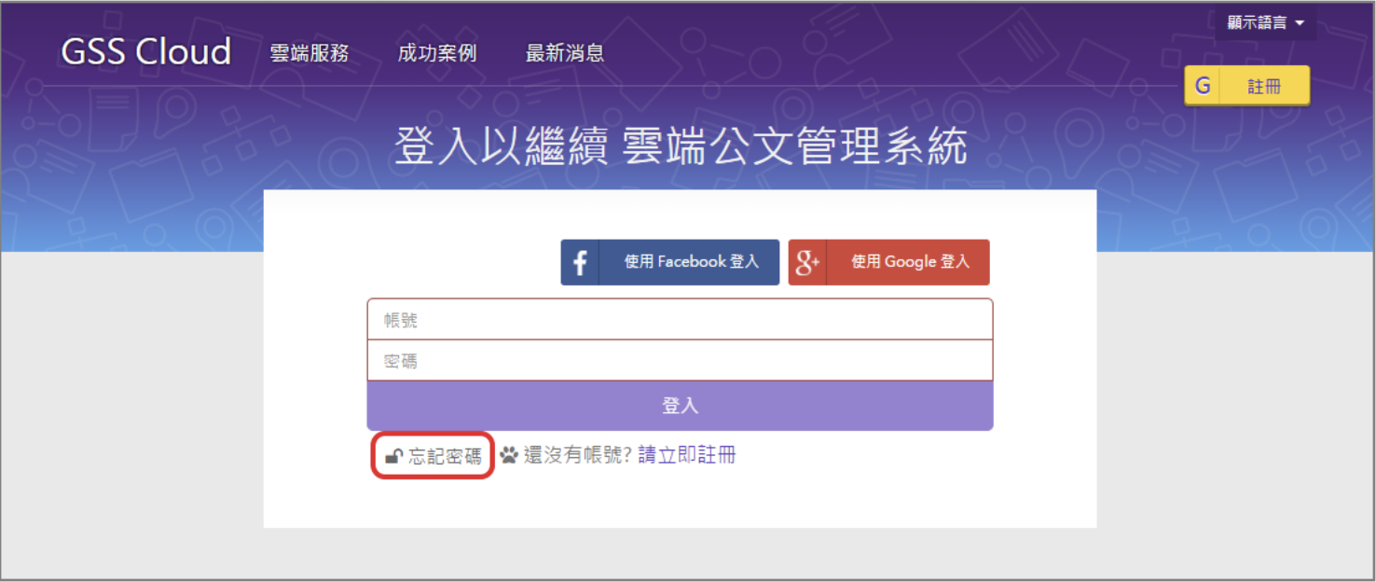The height and width of the screenshot is (582, 1376).
Task: Open the 忘記密碼 link
Action: [x=445, y=456]
